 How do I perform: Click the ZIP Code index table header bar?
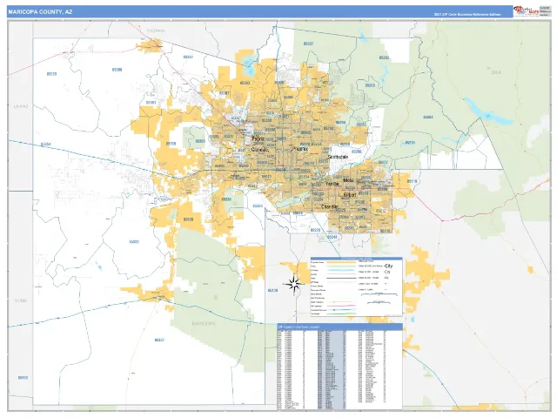tap(339, 327)
